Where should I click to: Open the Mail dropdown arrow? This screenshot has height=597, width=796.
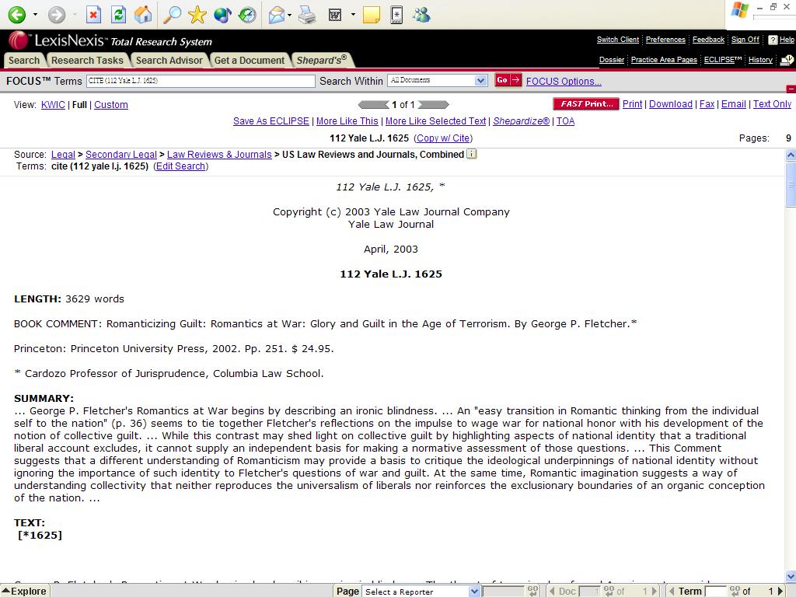(289, 15)
